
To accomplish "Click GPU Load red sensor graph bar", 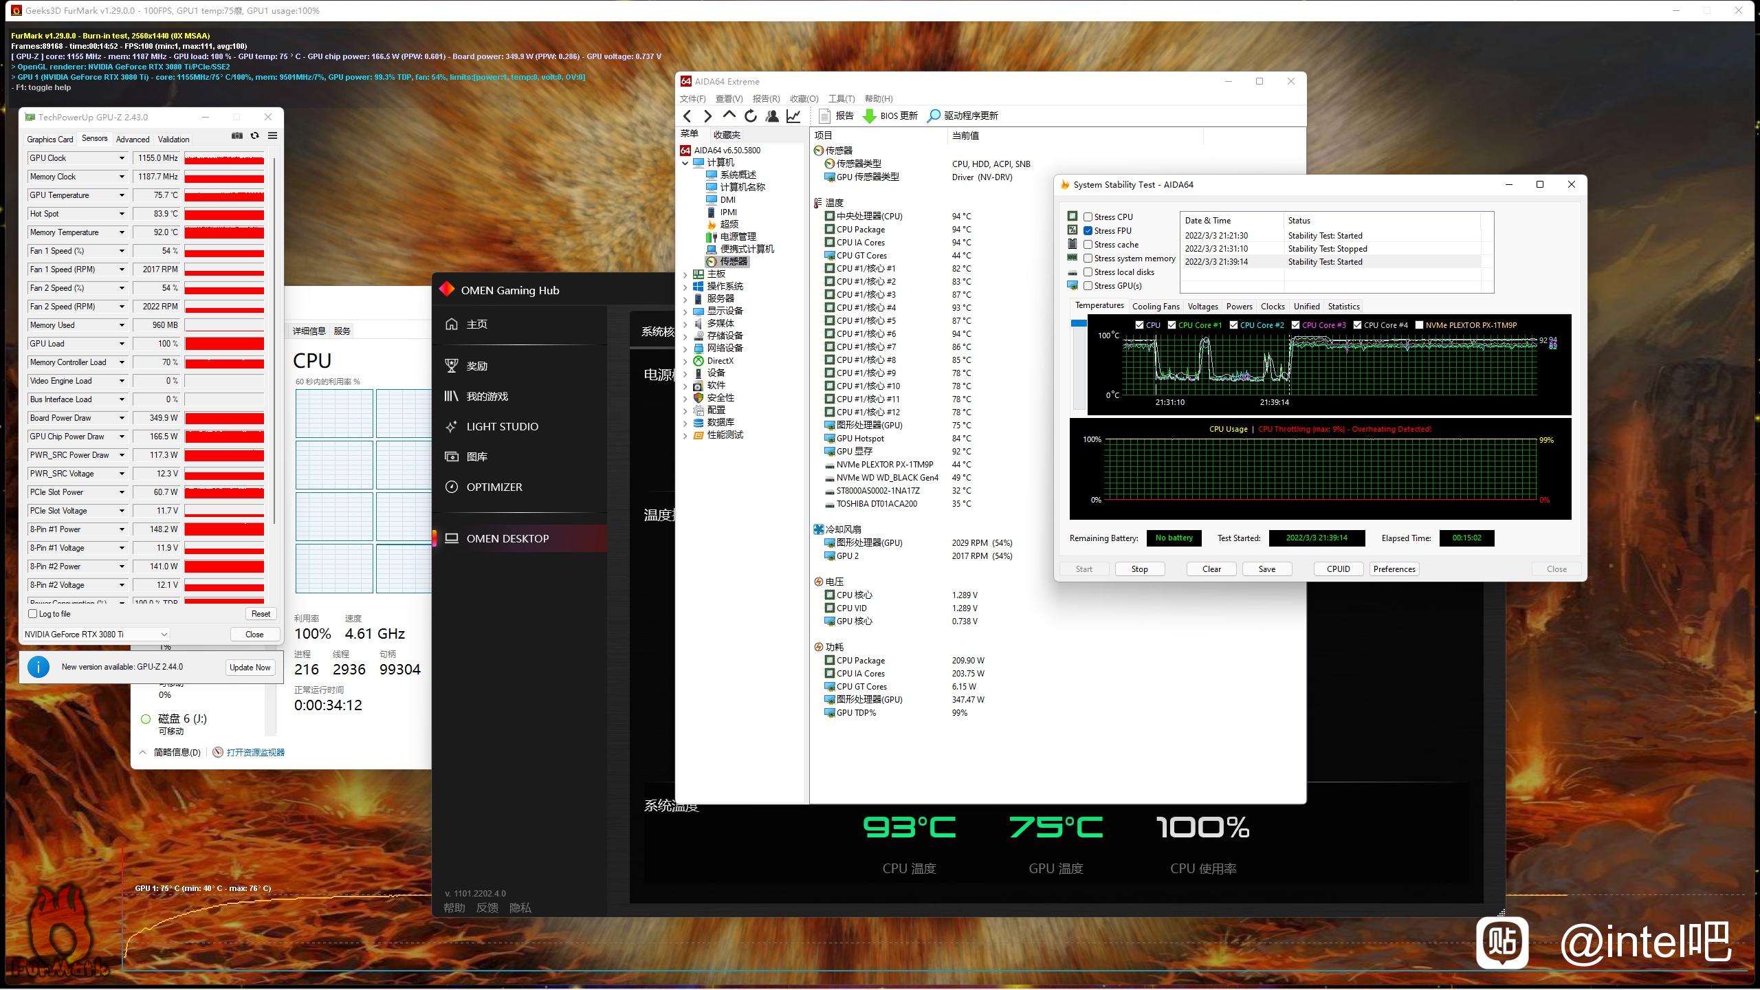I will (224, 344).
